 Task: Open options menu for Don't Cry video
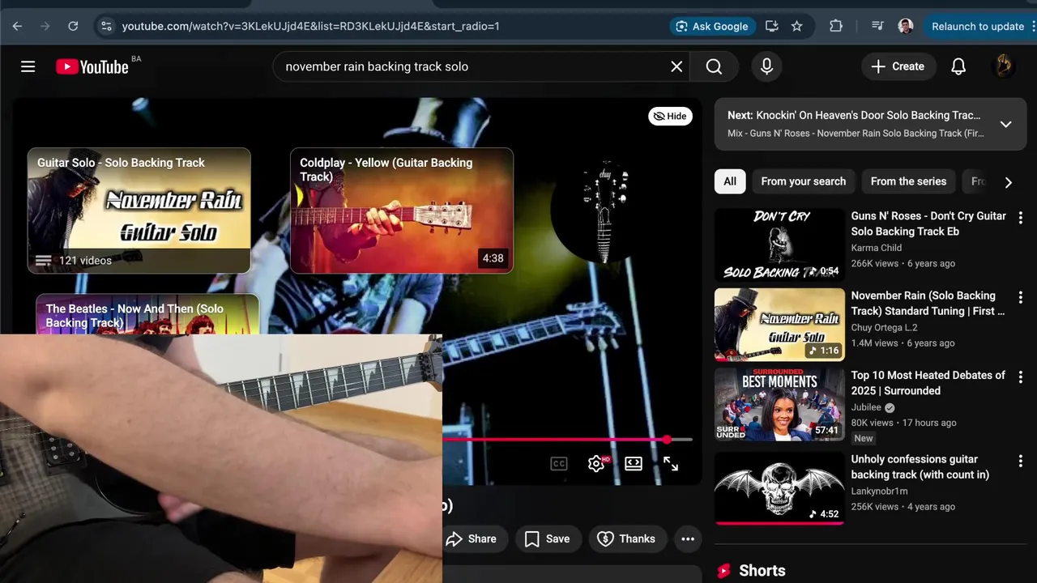(1021, 218)
